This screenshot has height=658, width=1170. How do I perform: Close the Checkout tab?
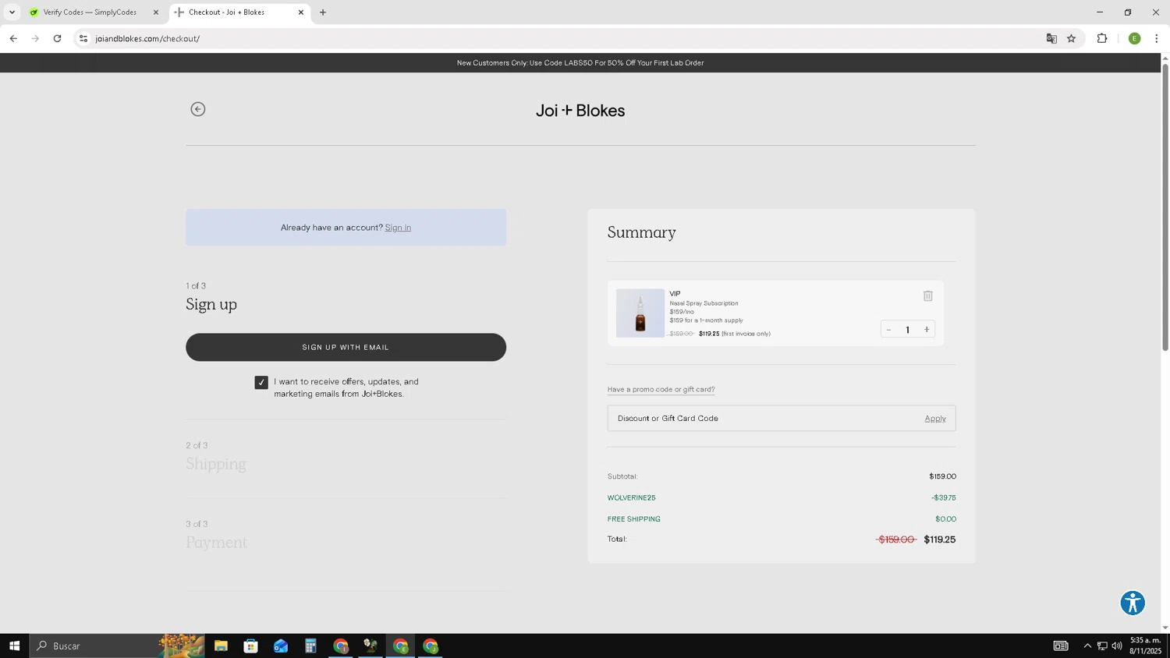(x=301, y=12)
